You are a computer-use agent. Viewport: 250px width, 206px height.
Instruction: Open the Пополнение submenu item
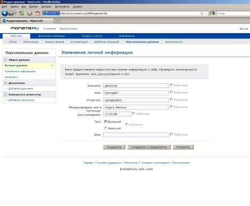click(31, 42)
